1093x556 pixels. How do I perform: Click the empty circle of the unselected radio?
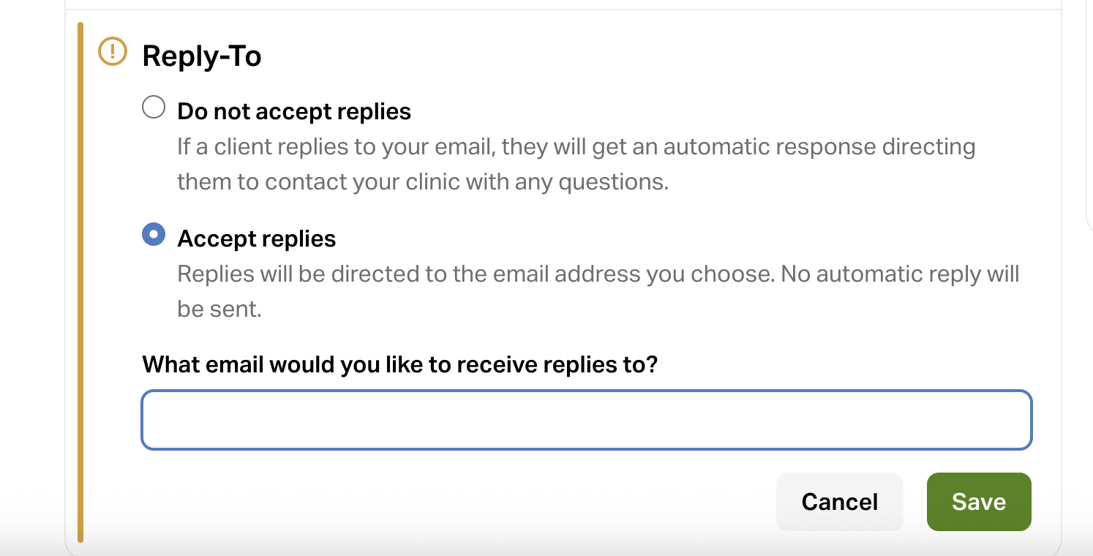click(154, 108)
